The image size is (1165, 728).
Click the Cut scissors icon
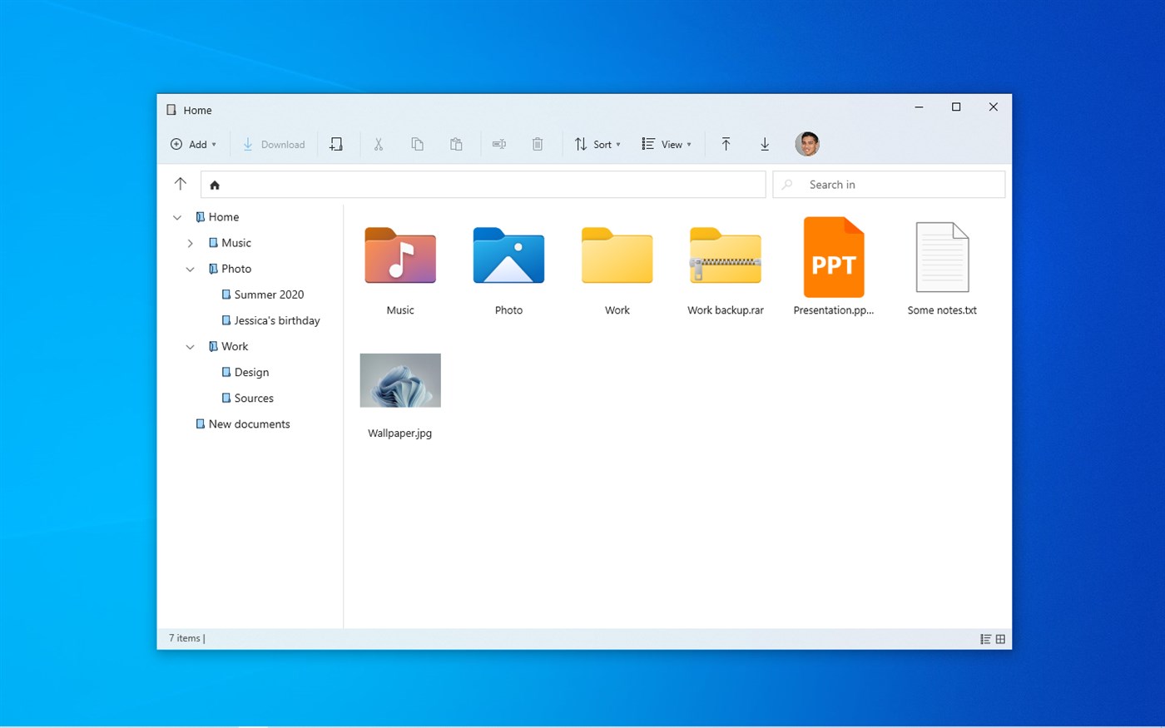(379, 144)
